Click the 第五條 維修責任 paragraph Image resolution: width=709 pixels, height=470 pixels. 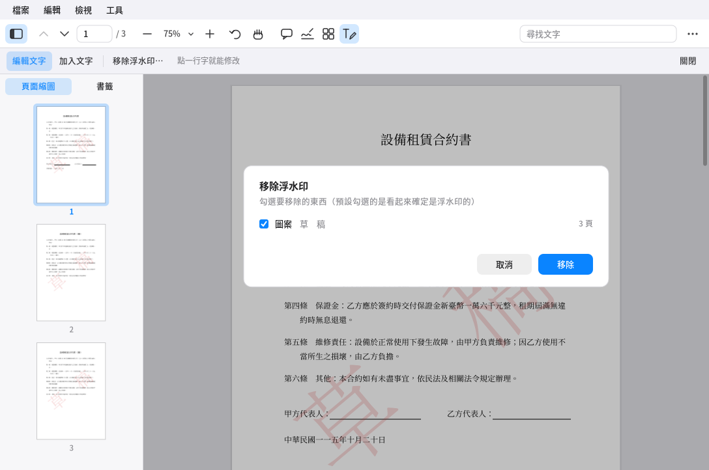click(x=425, y=350)
